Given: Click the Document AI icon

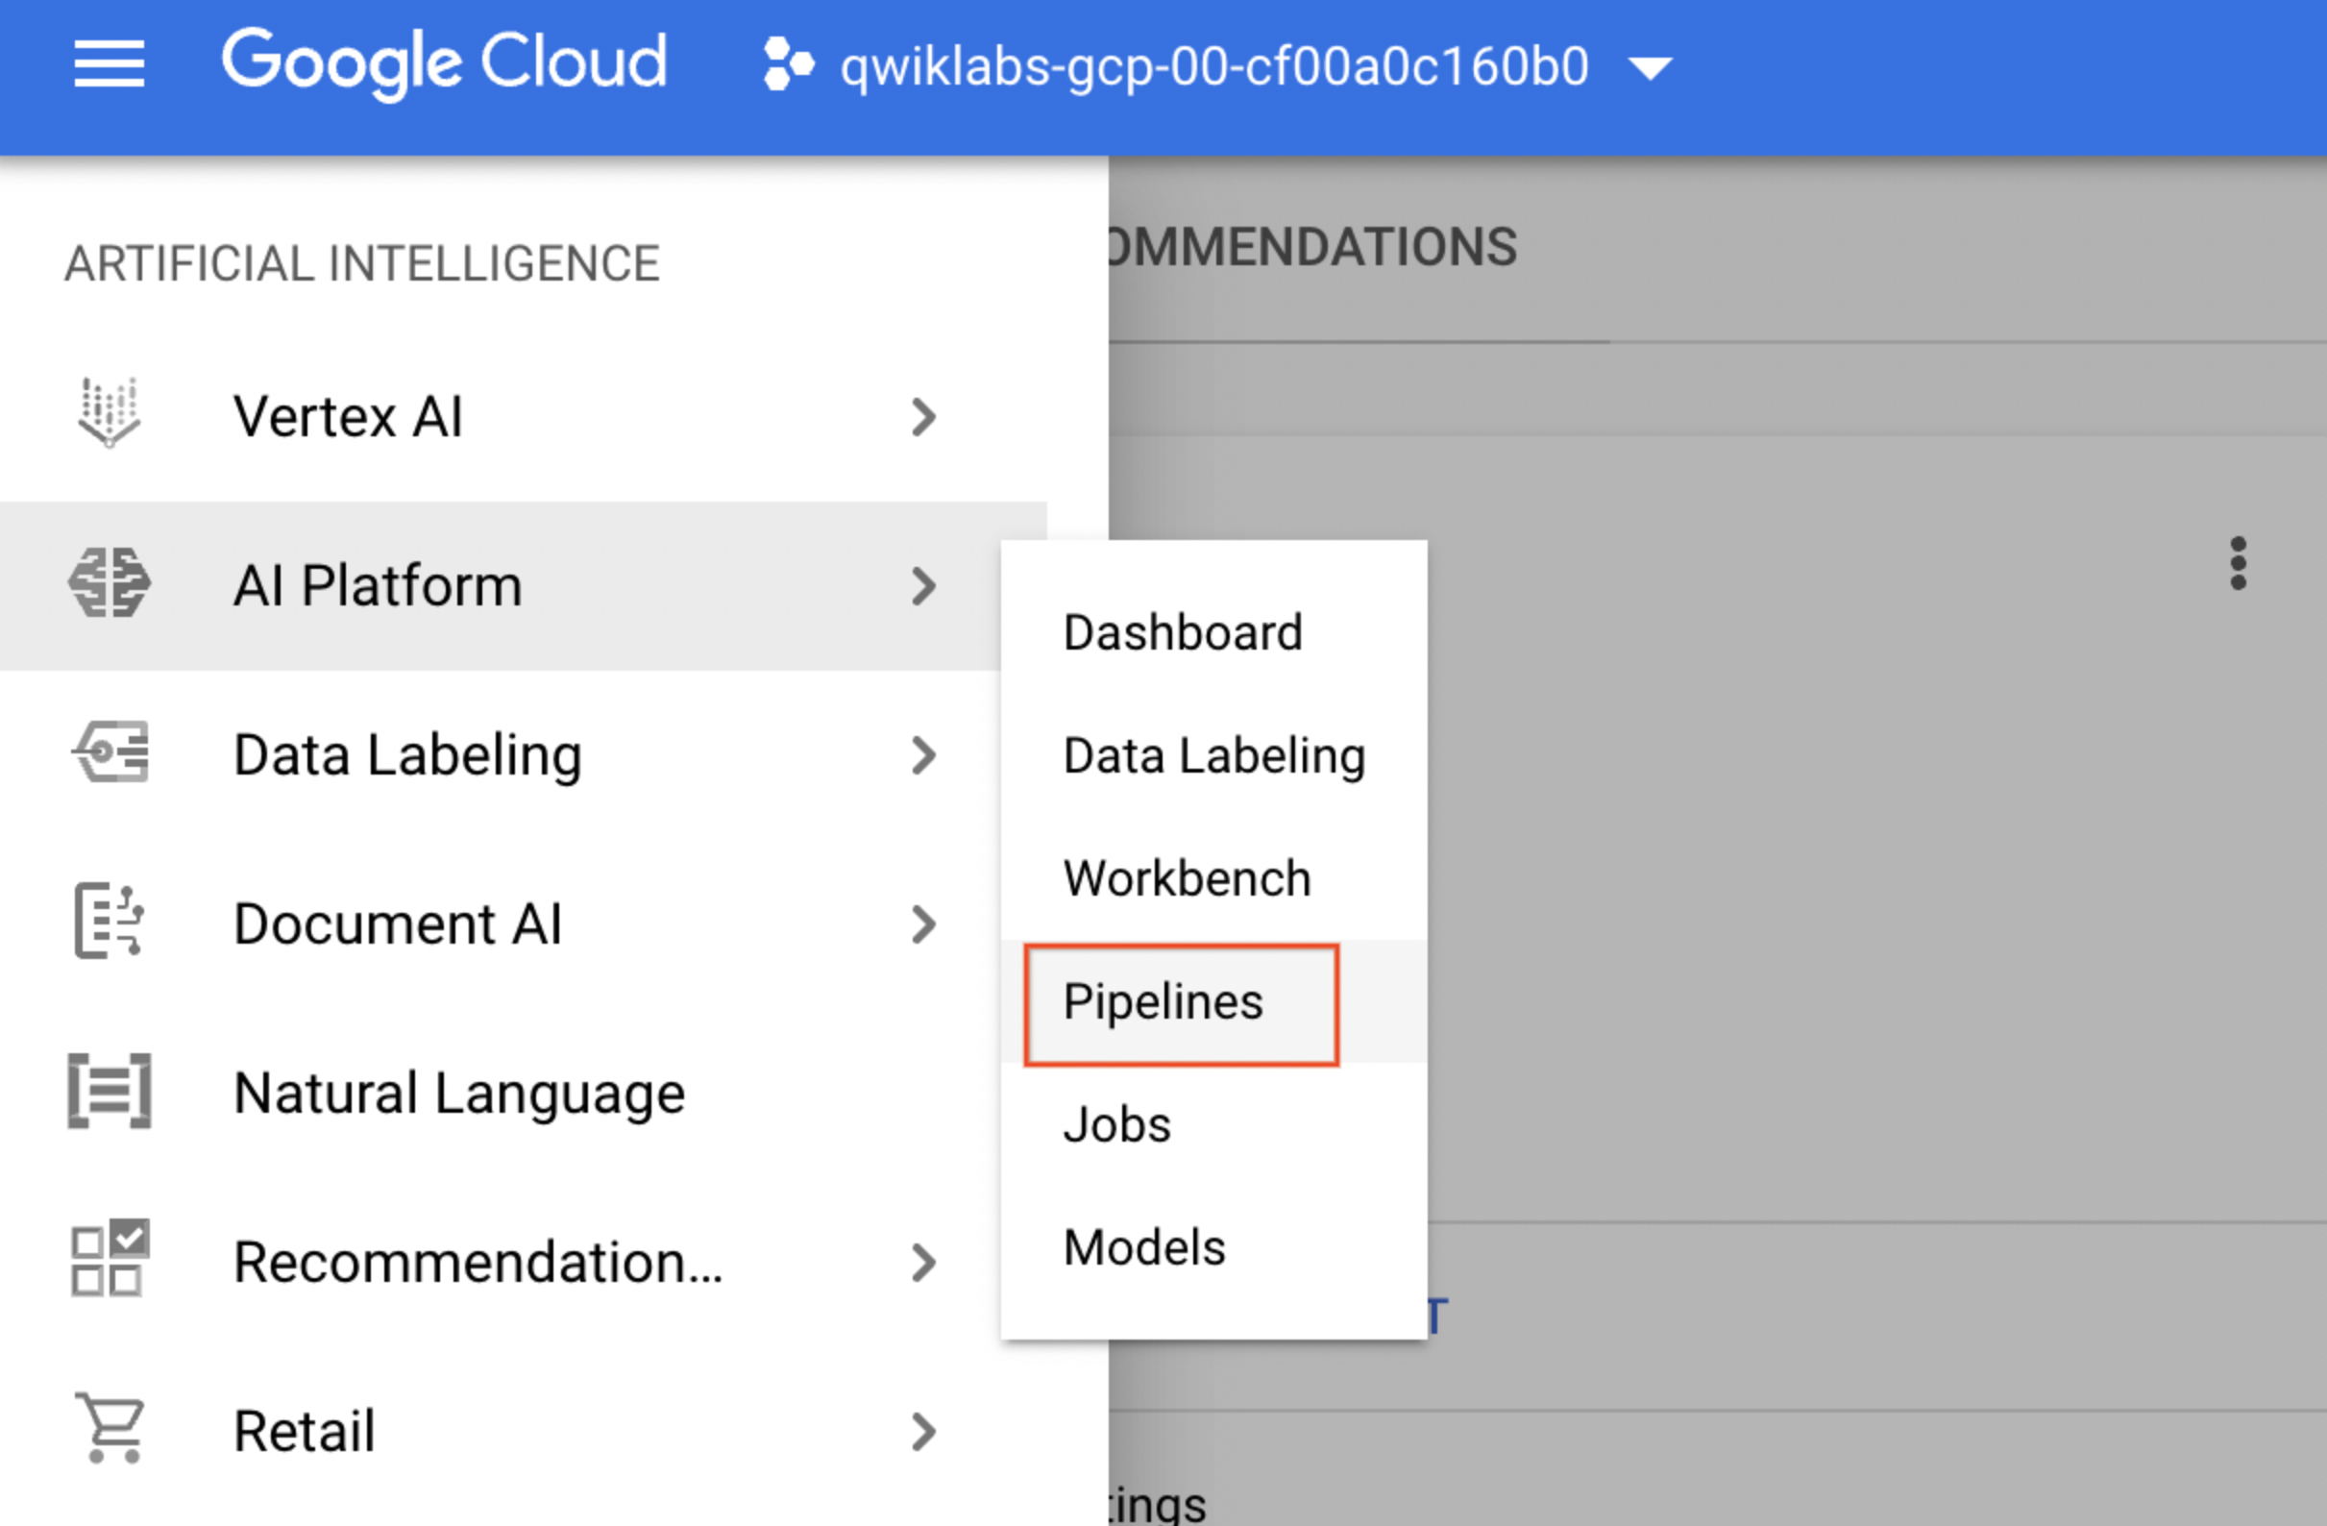Looking at the screenshot, I should point(110,921).
